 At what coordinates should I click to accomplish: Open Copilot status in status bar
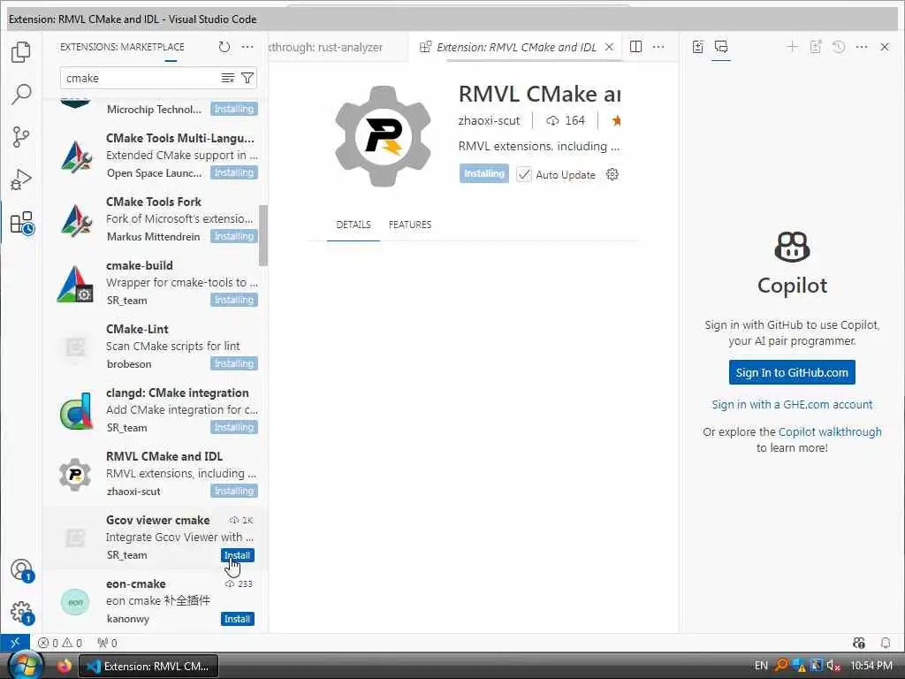(859, 643)
